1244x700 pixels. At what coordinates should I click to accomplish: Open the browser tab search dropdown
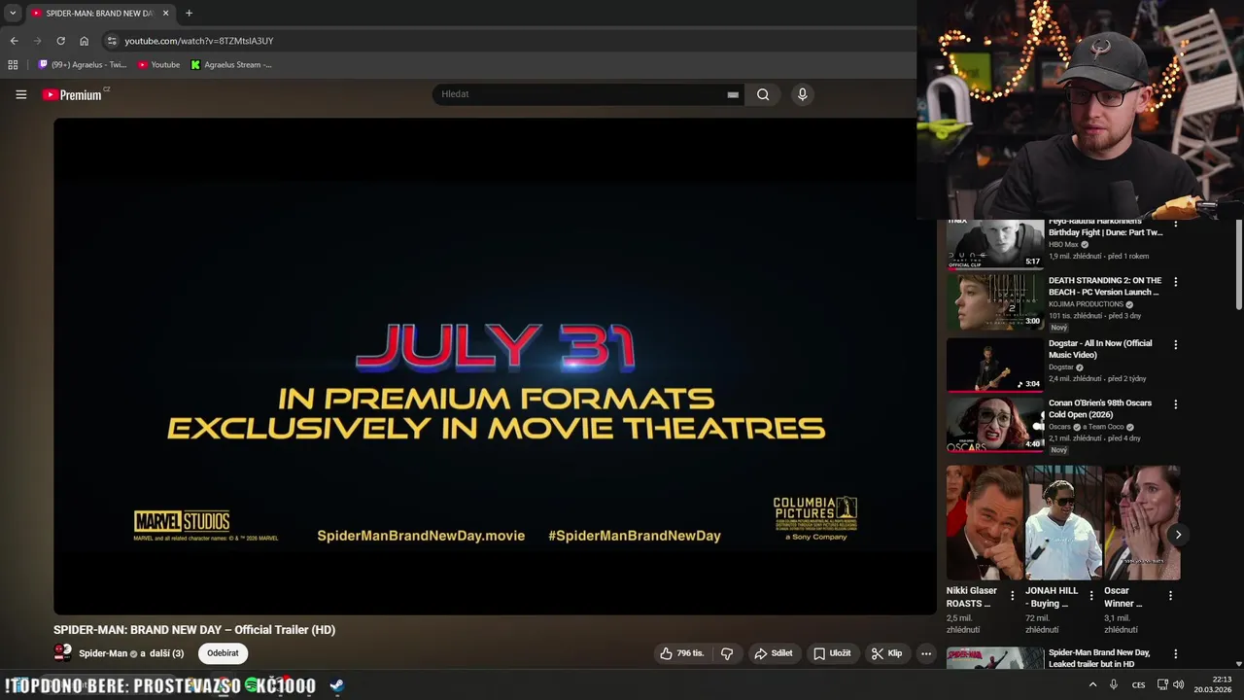pos(13,13)
